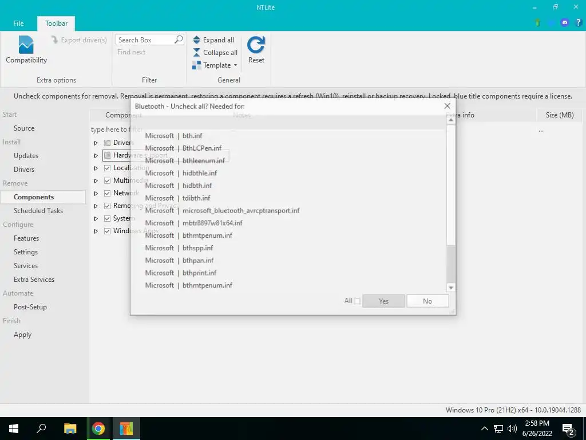The width and height of the screenshot is (586, 440).
Task: Open the Apply page in the sidebar
Action: (22, 335)
